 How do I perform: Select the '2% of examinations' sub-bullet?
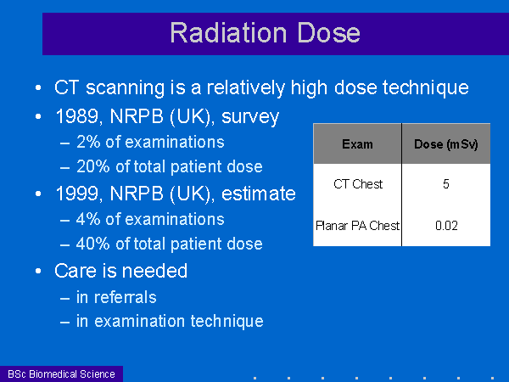click(150, 143)
